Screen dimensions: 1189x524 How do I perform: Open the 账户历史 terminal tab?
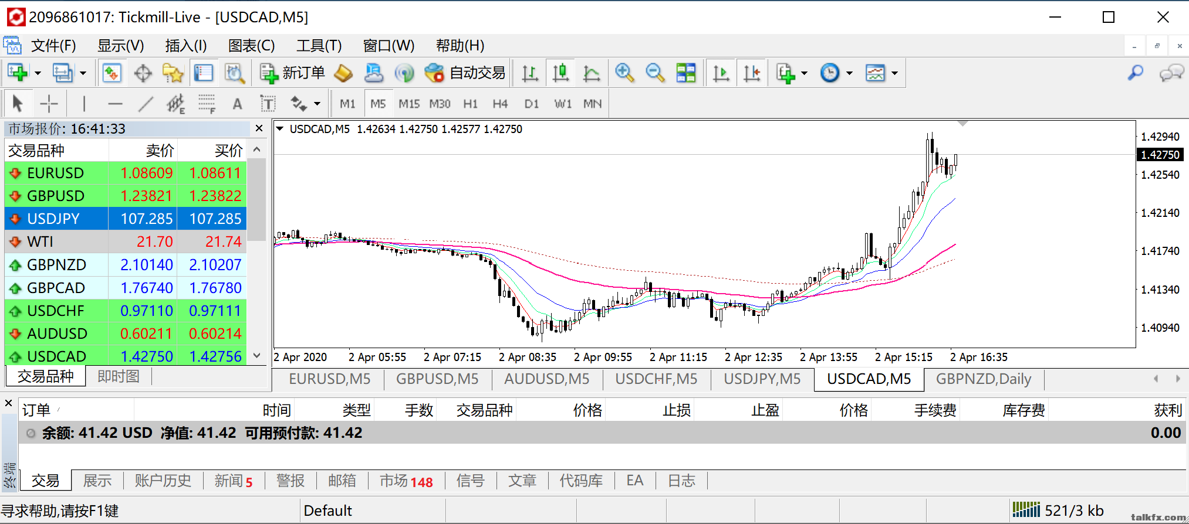pyautogui.click(x=163, y=481)
